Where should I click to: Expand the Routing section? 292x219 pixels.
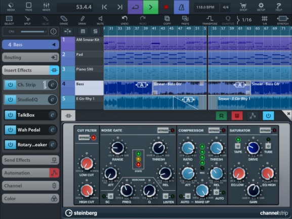[30, 57]
